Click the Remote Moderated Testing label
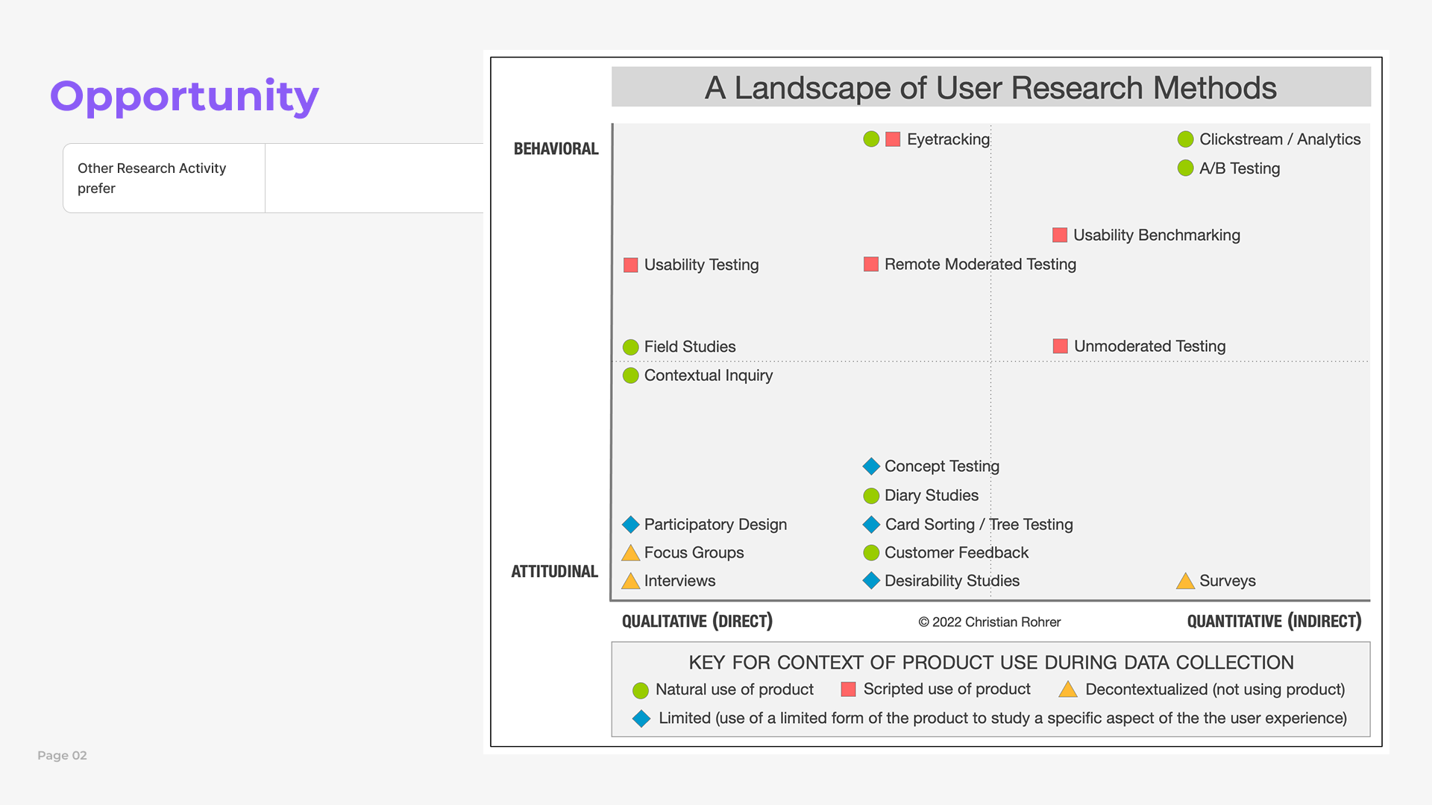 [980, 265]
